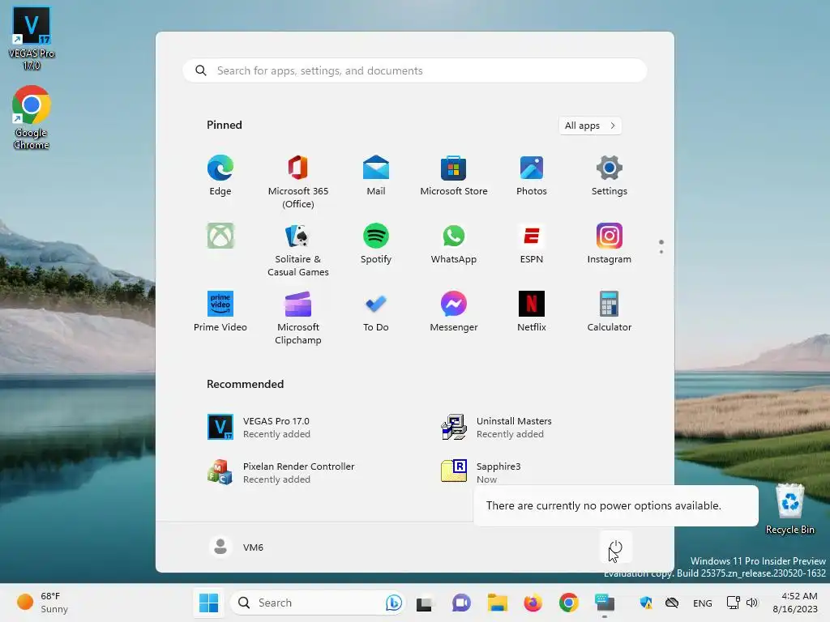830x622 pixels.
Task: Launch Spotify from pinned apps
Action: point(376,244)
